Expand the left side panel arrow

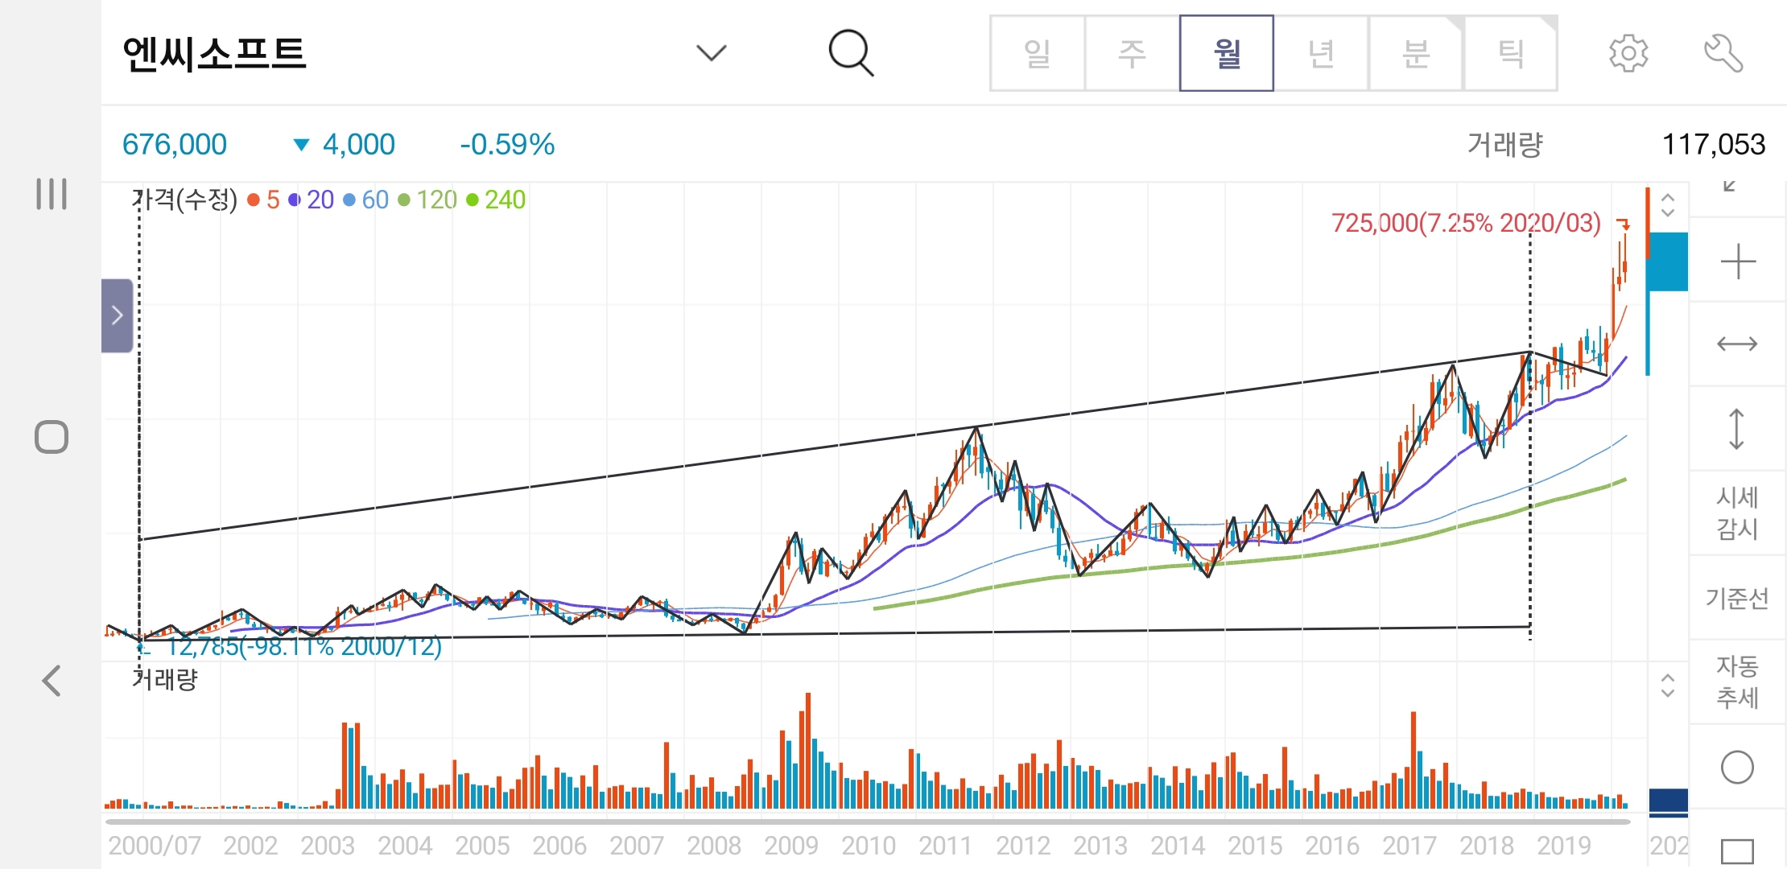(117, 315)
